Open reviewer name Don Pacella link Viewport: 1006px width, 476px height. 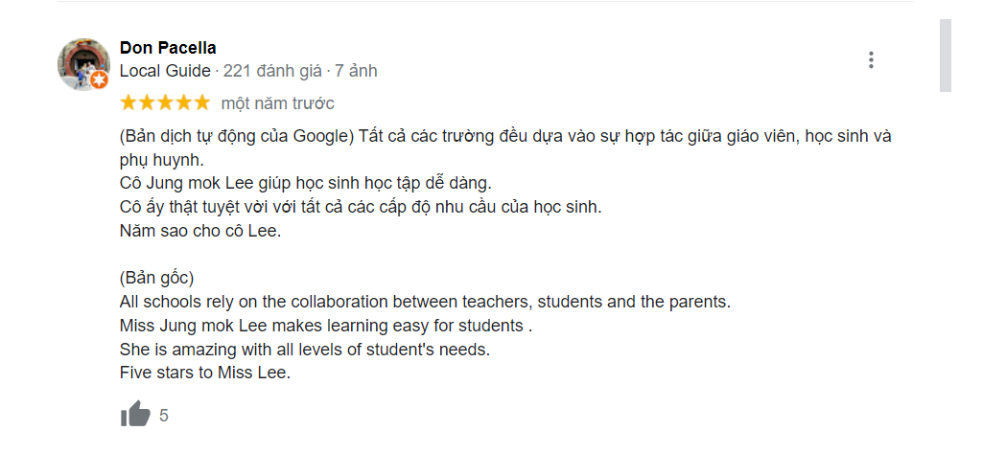pos(168,48)
